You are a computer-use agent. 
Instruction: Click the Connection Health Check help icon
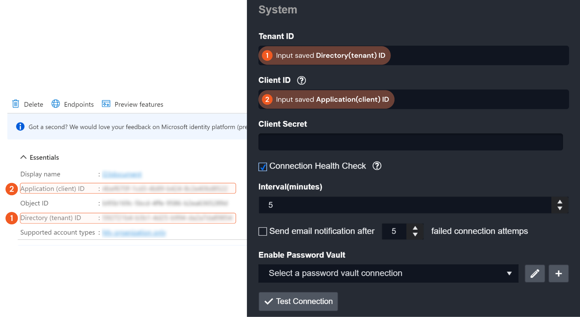(x=377, y=166)
